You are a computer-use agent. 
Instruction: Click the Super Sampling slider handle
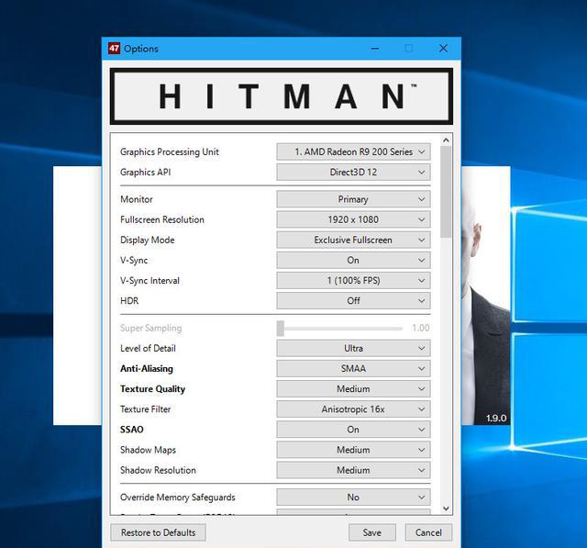click(x=281, y=329)
